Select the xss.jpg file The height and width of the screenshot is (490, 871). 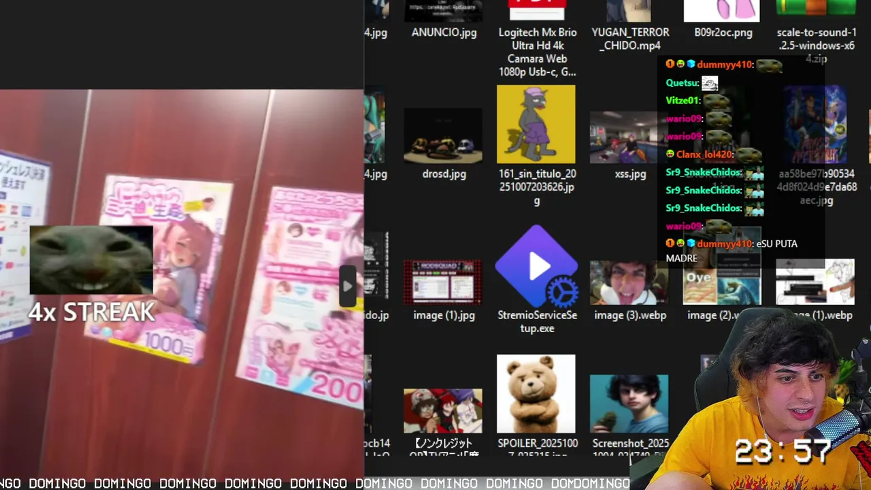pyautogui.click(x=629, y=137)
